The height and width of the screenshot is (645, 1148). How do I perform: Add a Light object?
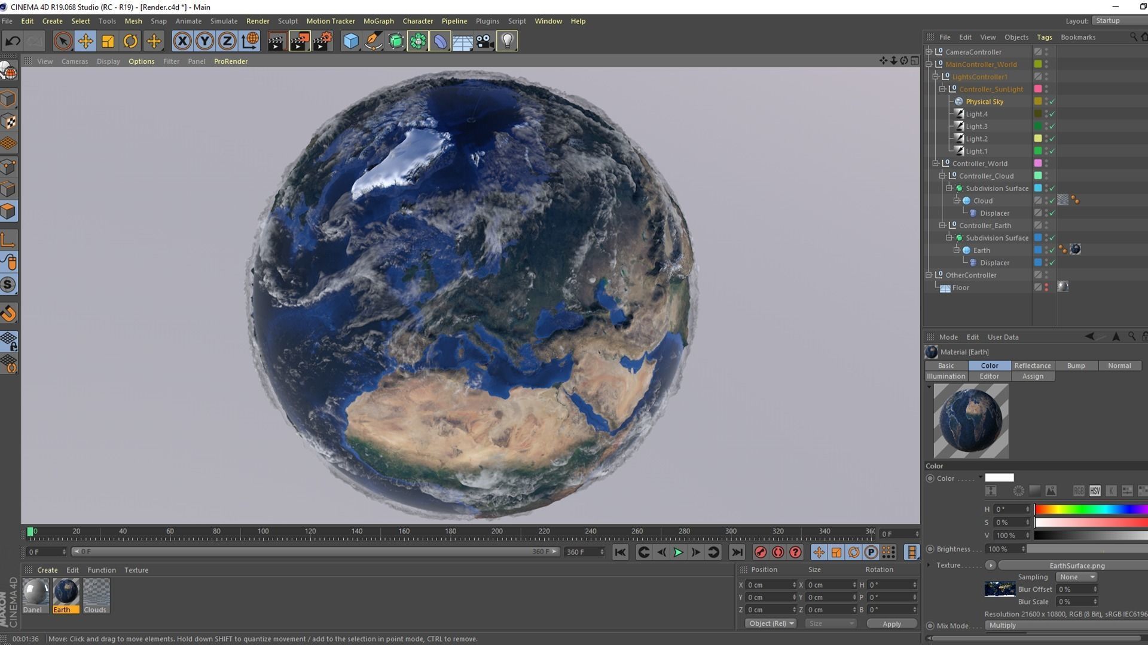pyautogui.click(x=507, y=41)
